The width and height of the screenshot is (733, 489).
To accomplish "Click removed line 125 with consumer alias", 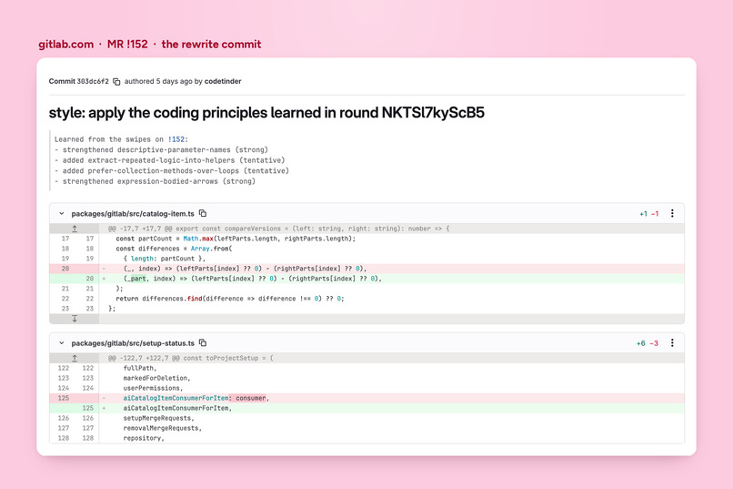I will coord(367,398).
